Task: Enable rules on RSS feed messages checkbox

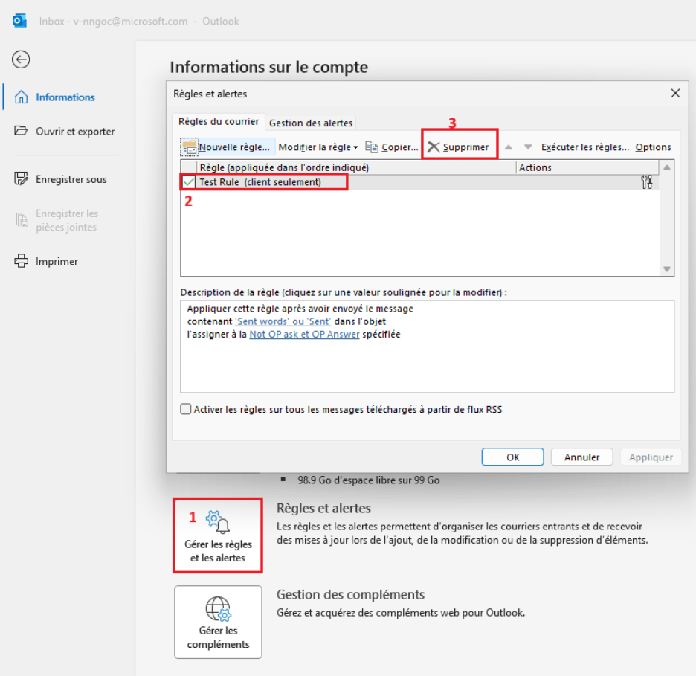Action: [186, 409]
